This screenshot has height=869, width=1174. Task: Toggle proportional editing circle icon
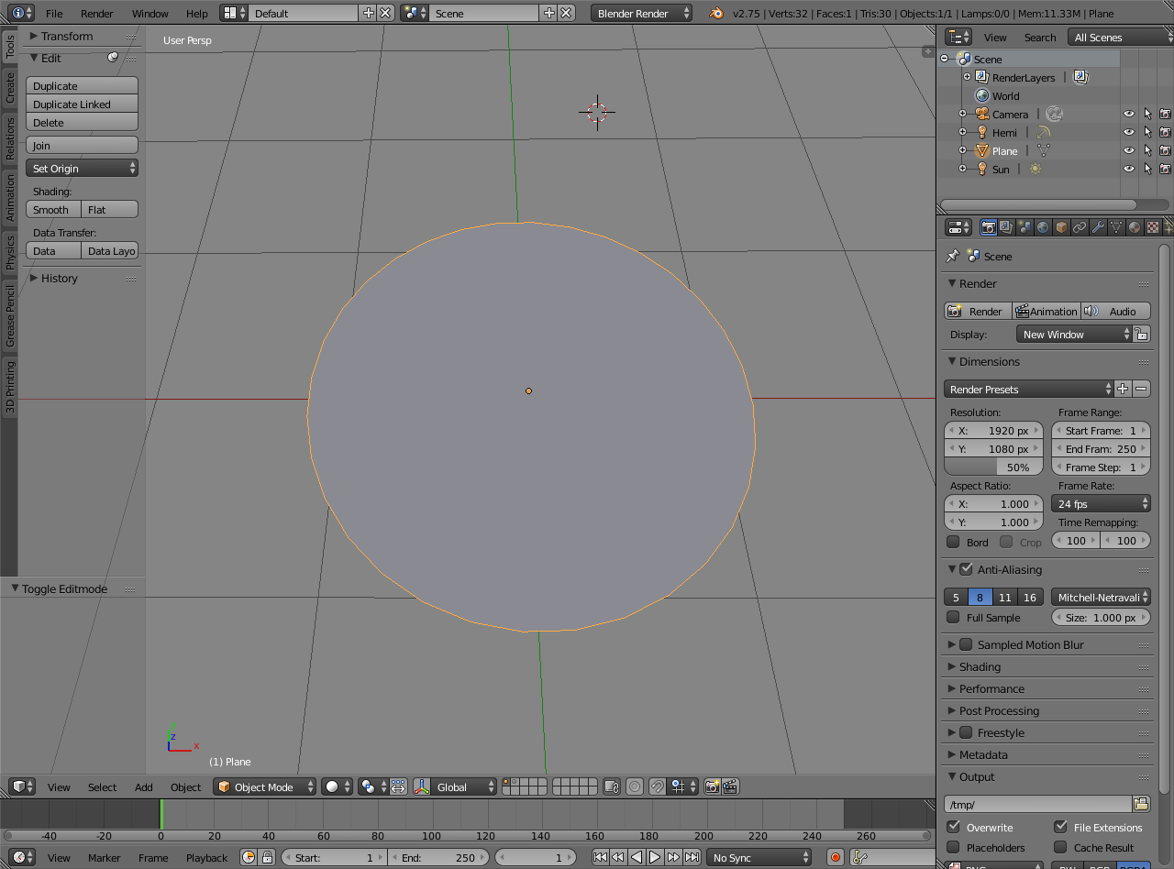635,786
